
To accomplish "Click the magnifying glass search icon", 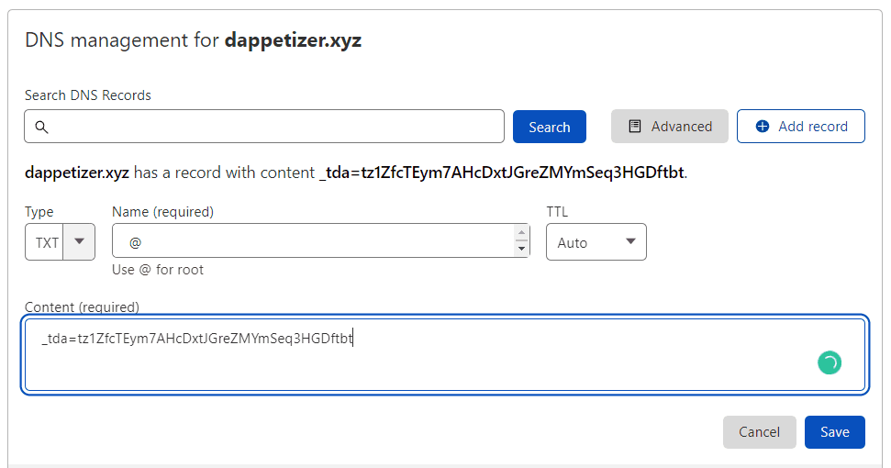I will pyautogui.click(x=41, y=127).
